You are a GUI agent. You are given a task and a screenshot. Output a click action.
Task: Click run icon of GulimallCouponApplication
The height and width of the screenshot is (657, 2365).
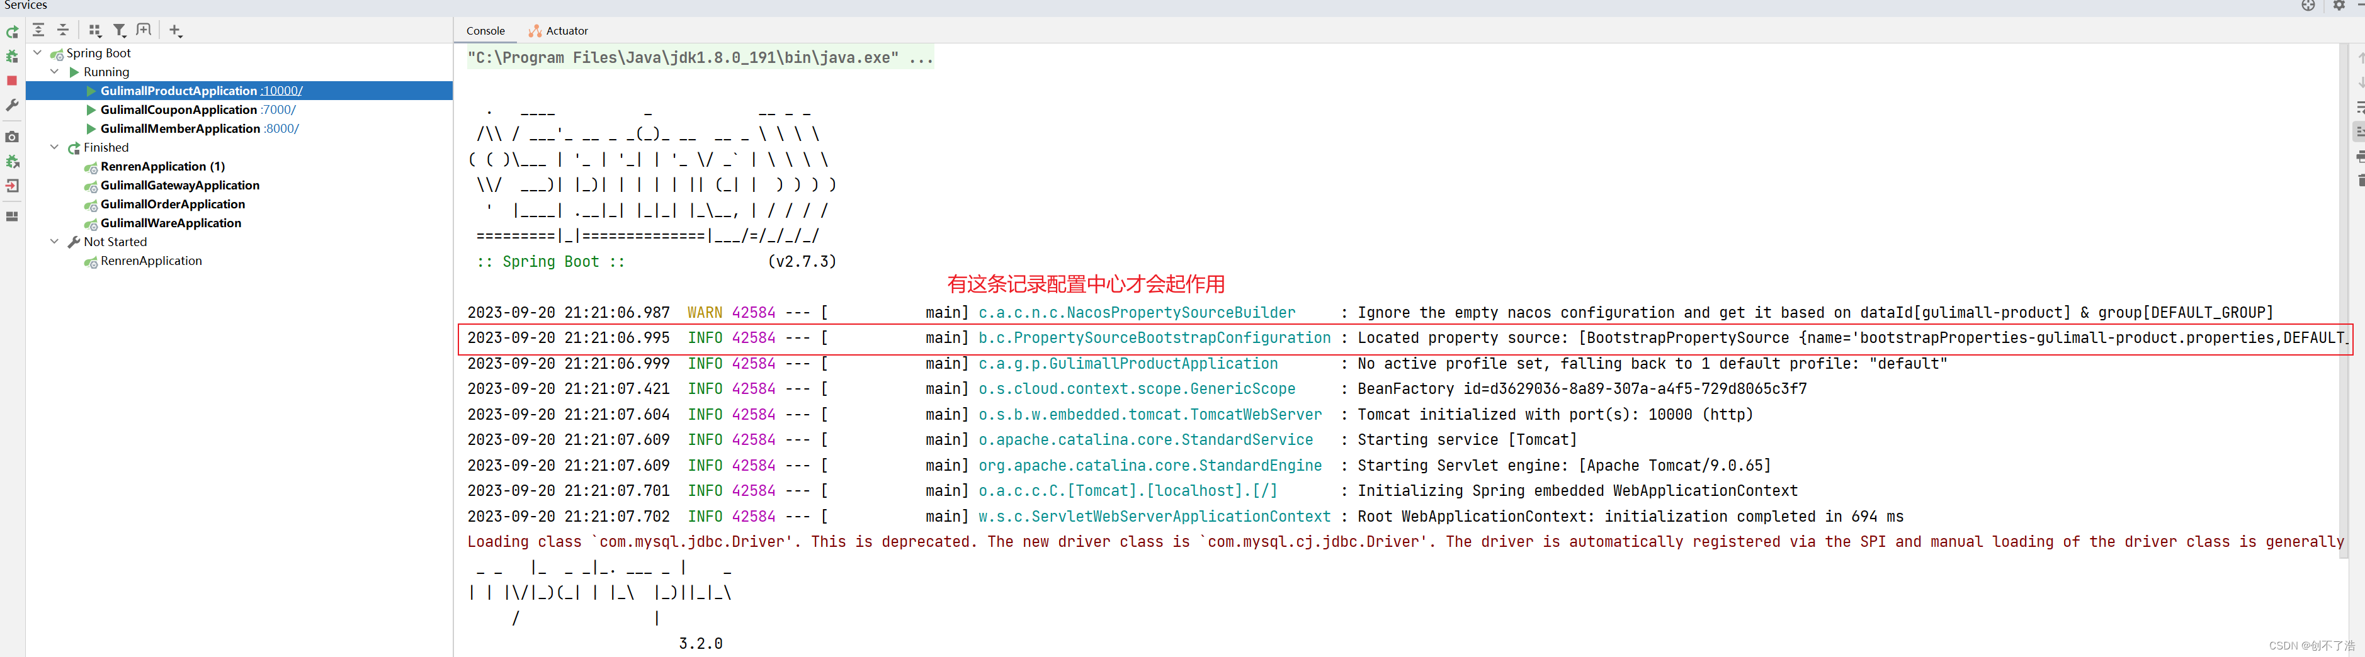click(x=91, y=110)
